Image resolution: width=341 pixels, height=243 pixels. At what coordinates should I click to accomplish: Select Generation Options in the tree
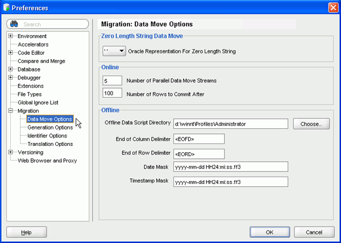[x=50, y=128]
